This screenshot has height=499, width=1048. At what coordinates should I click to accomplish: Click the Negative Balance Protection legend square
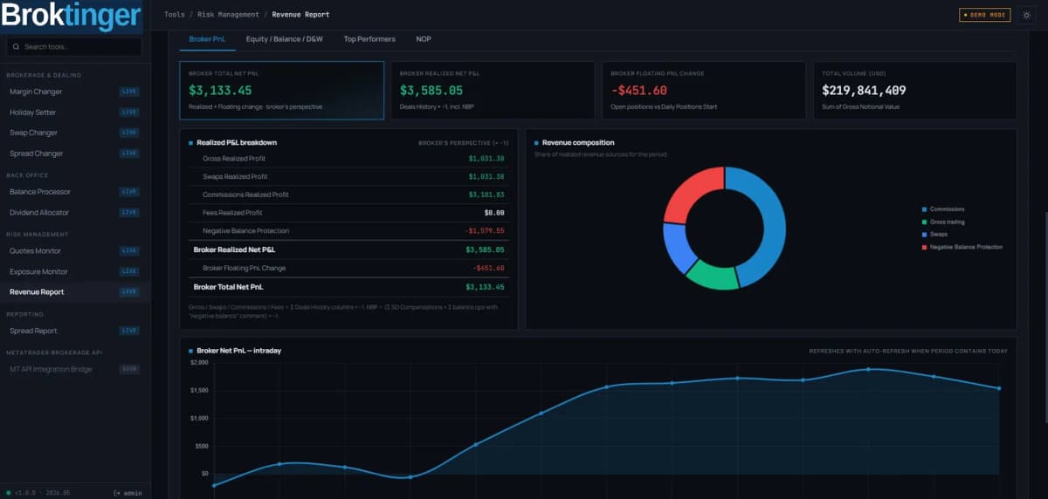point(924,247)
